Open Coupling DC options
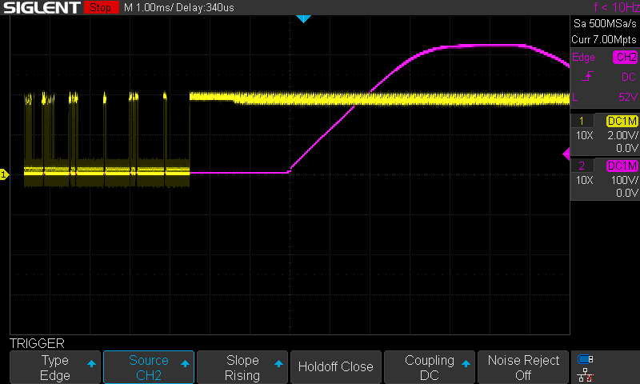Screen dimensions: 640x384 [430, 367]
